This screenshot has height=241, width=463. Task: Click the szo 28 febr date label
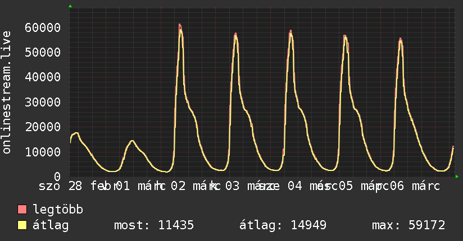click(x=78, y=186)
